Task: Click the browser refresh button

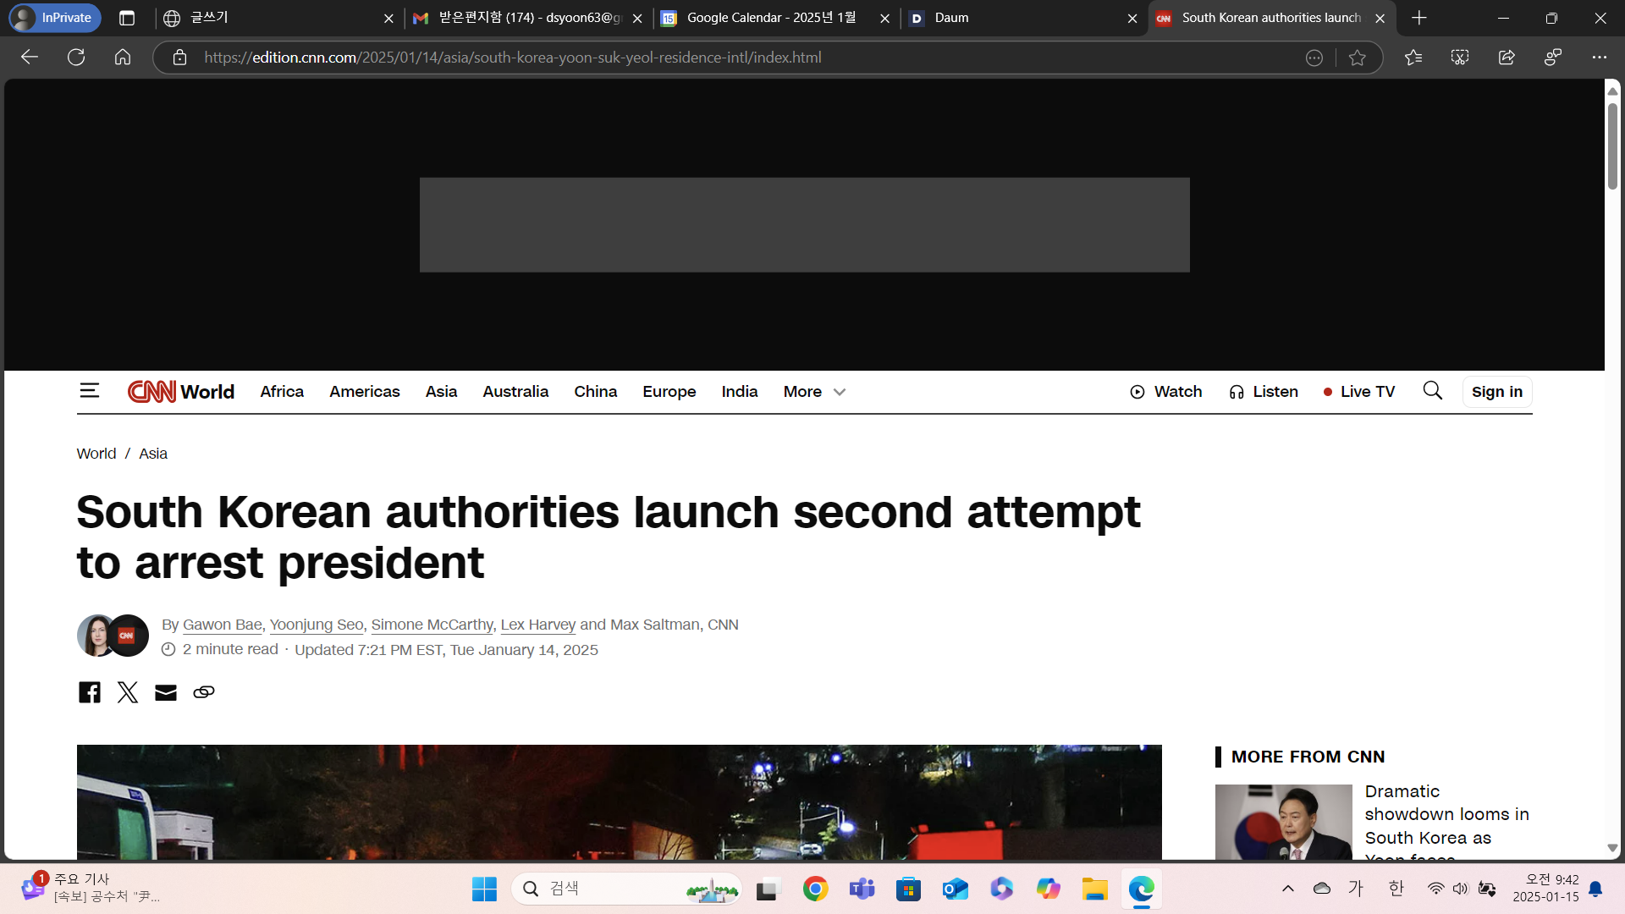Action: (76, 58)
